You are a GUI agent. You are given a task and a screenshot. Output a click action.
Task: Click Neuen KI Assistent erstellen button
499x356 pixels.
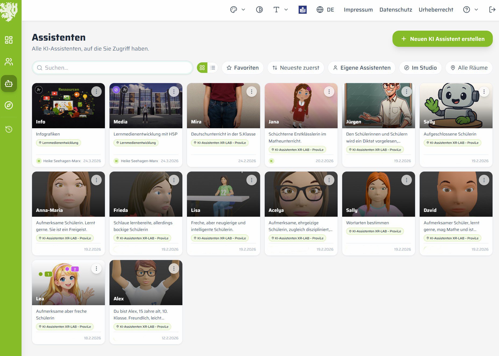(443, 39)
